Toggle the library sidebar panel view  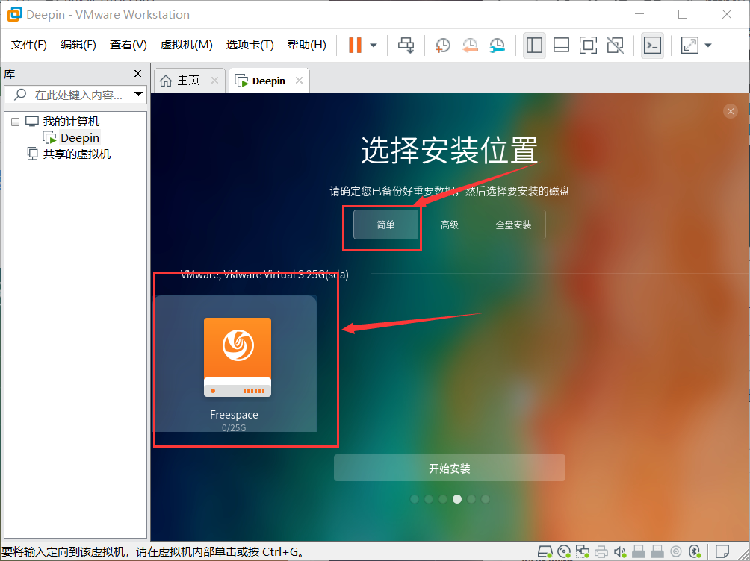[x=534, y=46]
